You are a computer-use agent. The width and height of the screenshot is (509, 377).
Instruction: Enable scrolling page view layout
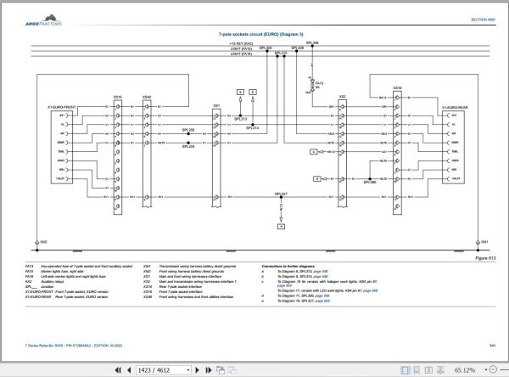(417, 370)
